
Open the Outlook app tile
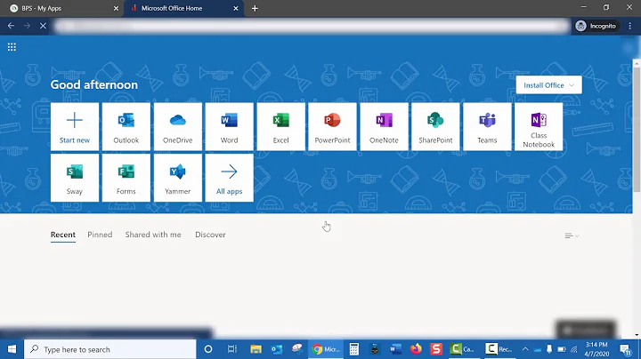tap(126, 126)
